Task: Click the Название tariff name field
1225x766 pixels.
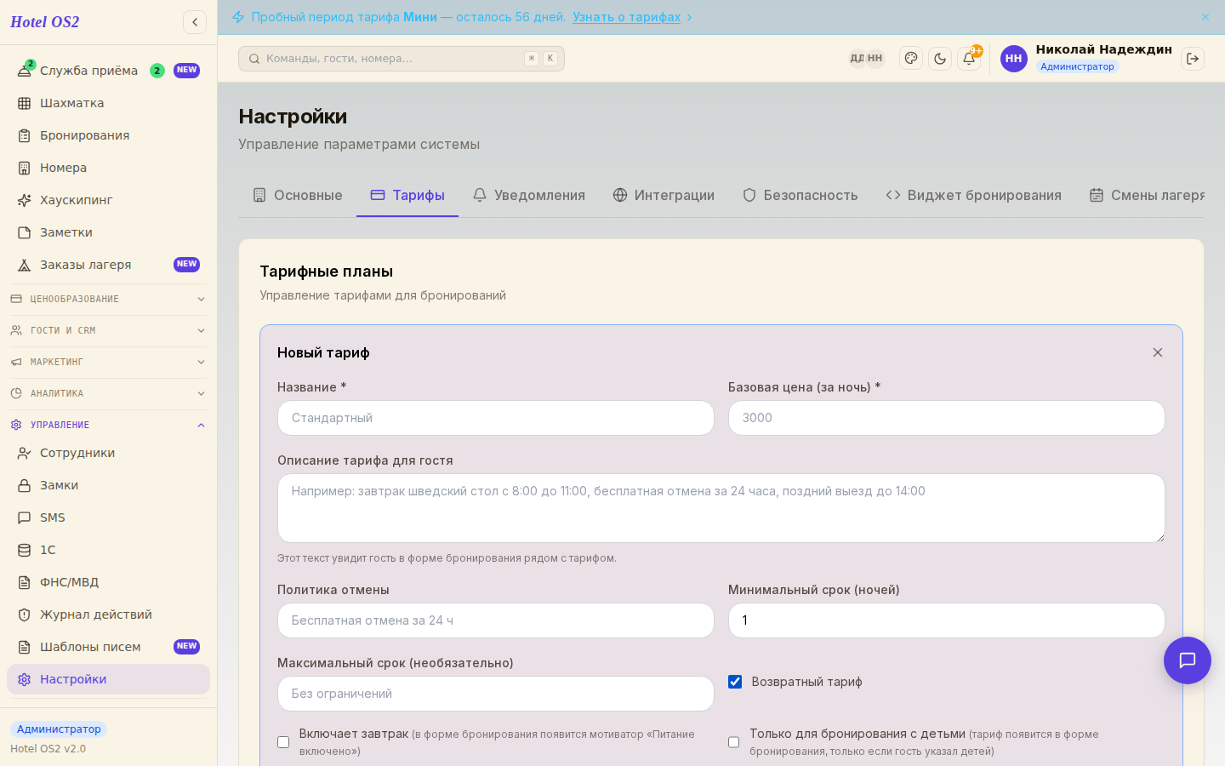Action: [x=496, y=418]
